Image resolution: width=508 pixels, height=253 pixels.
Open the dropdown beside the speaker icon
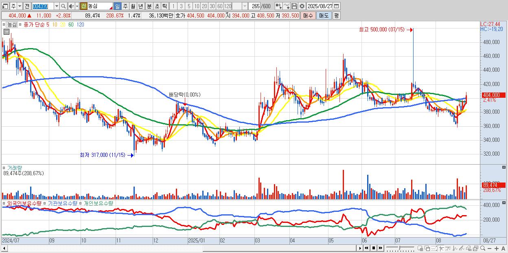coord(77,6)
